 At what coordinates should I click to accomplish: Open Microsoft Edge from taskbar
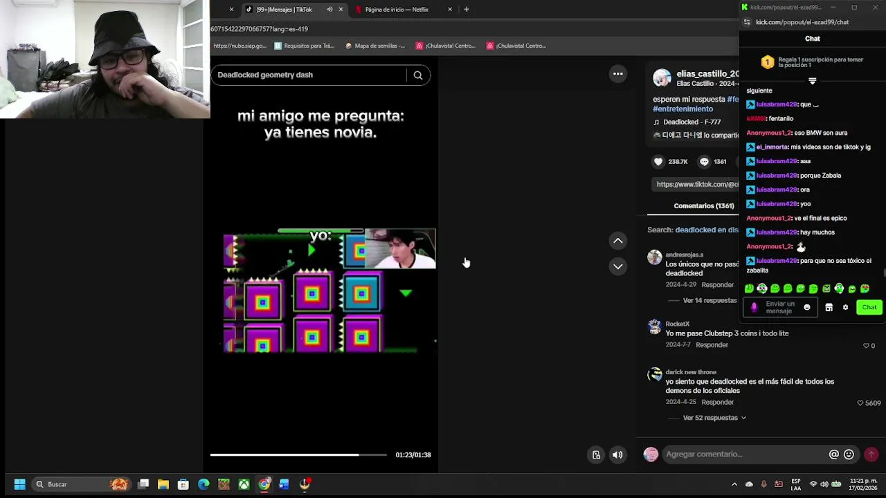[204, 484]
